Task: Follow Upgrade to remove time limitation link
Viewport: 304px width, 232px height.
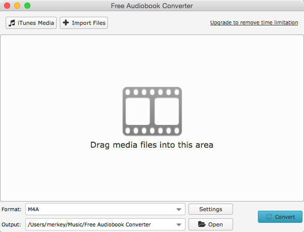Action: click(x=254, y=22)
